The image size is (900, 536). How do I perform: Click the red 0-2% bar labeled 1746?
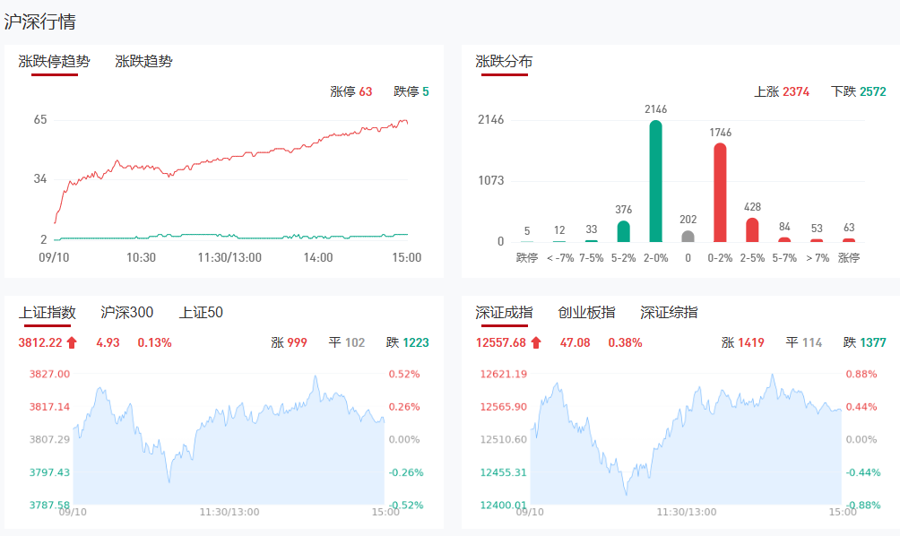click(720, 193)
